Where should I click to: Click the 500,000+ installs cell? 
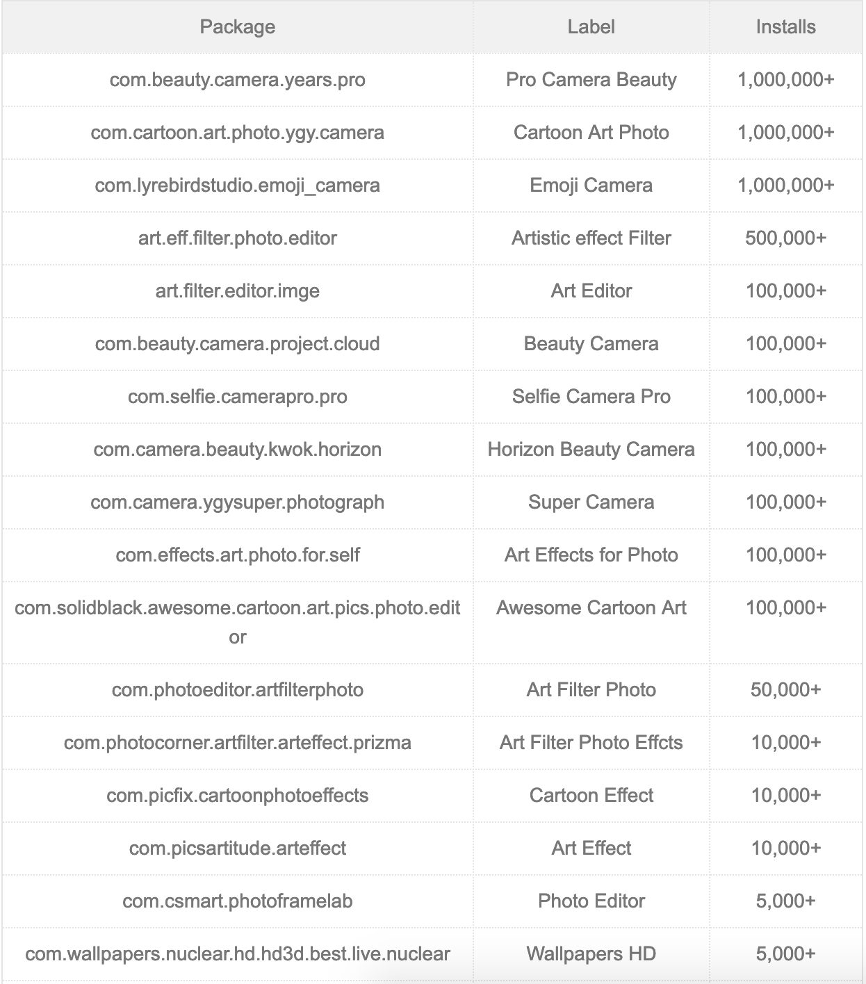(x=785, y=238)
